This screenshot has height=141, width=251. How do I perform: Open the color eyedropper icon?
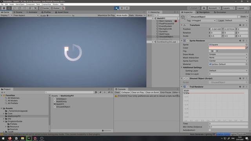point(247,48)
